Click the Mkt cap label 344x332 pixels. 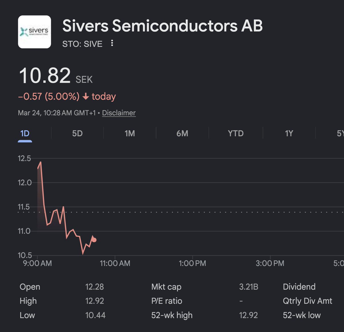166,287
